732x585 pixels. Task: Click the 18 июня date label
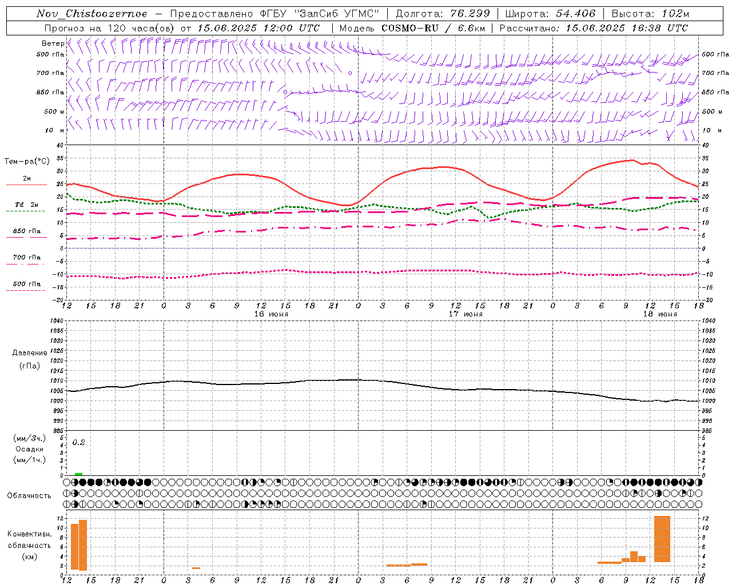coord(660,314)
